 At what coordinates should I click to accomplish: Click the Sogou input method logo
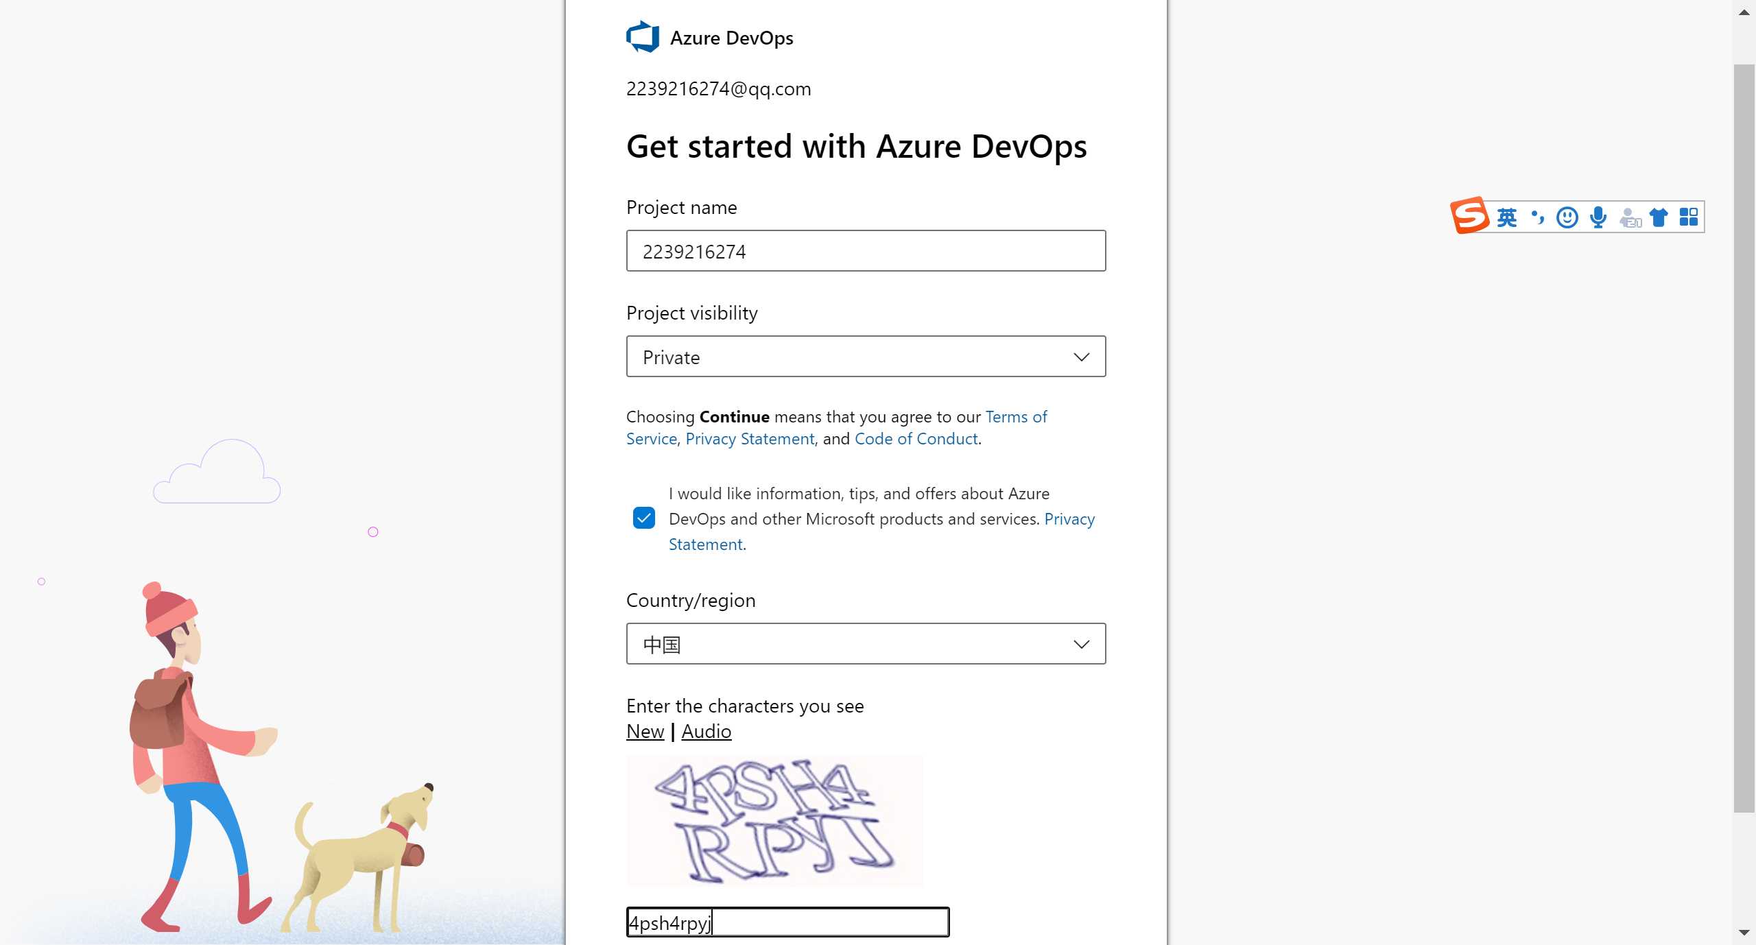tap(1469, 216)
